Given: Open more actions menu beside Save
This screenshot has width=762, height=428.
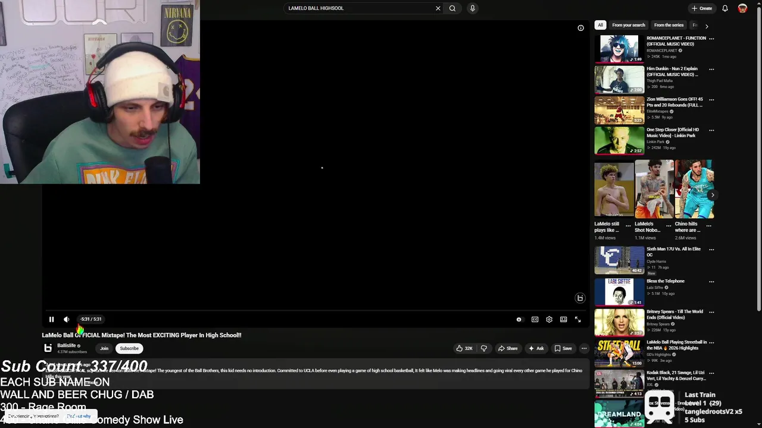Looking at the screenshot, I should (x=584, y=348).
